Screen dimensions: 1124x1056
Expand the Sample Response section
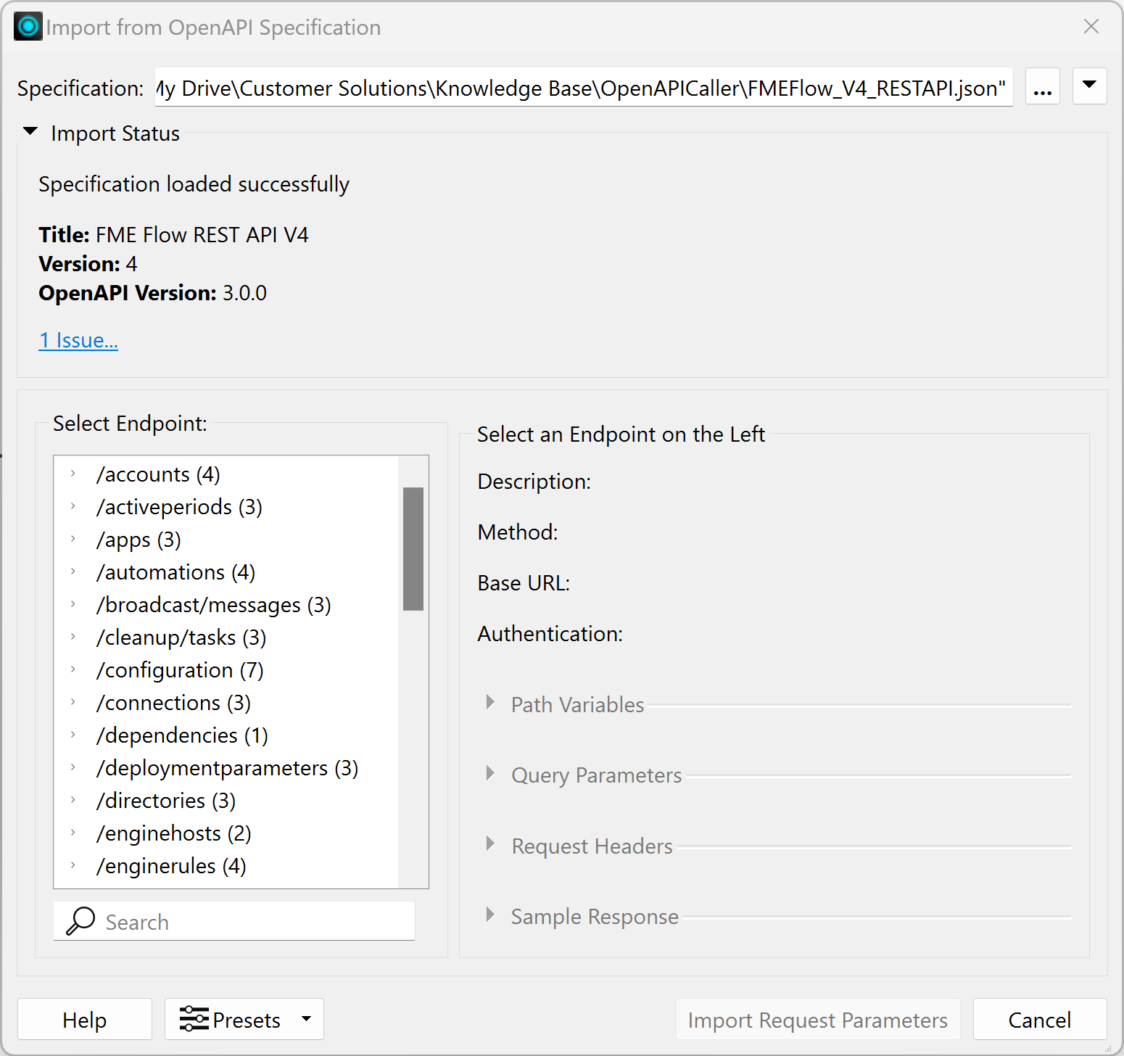point(491,915)
